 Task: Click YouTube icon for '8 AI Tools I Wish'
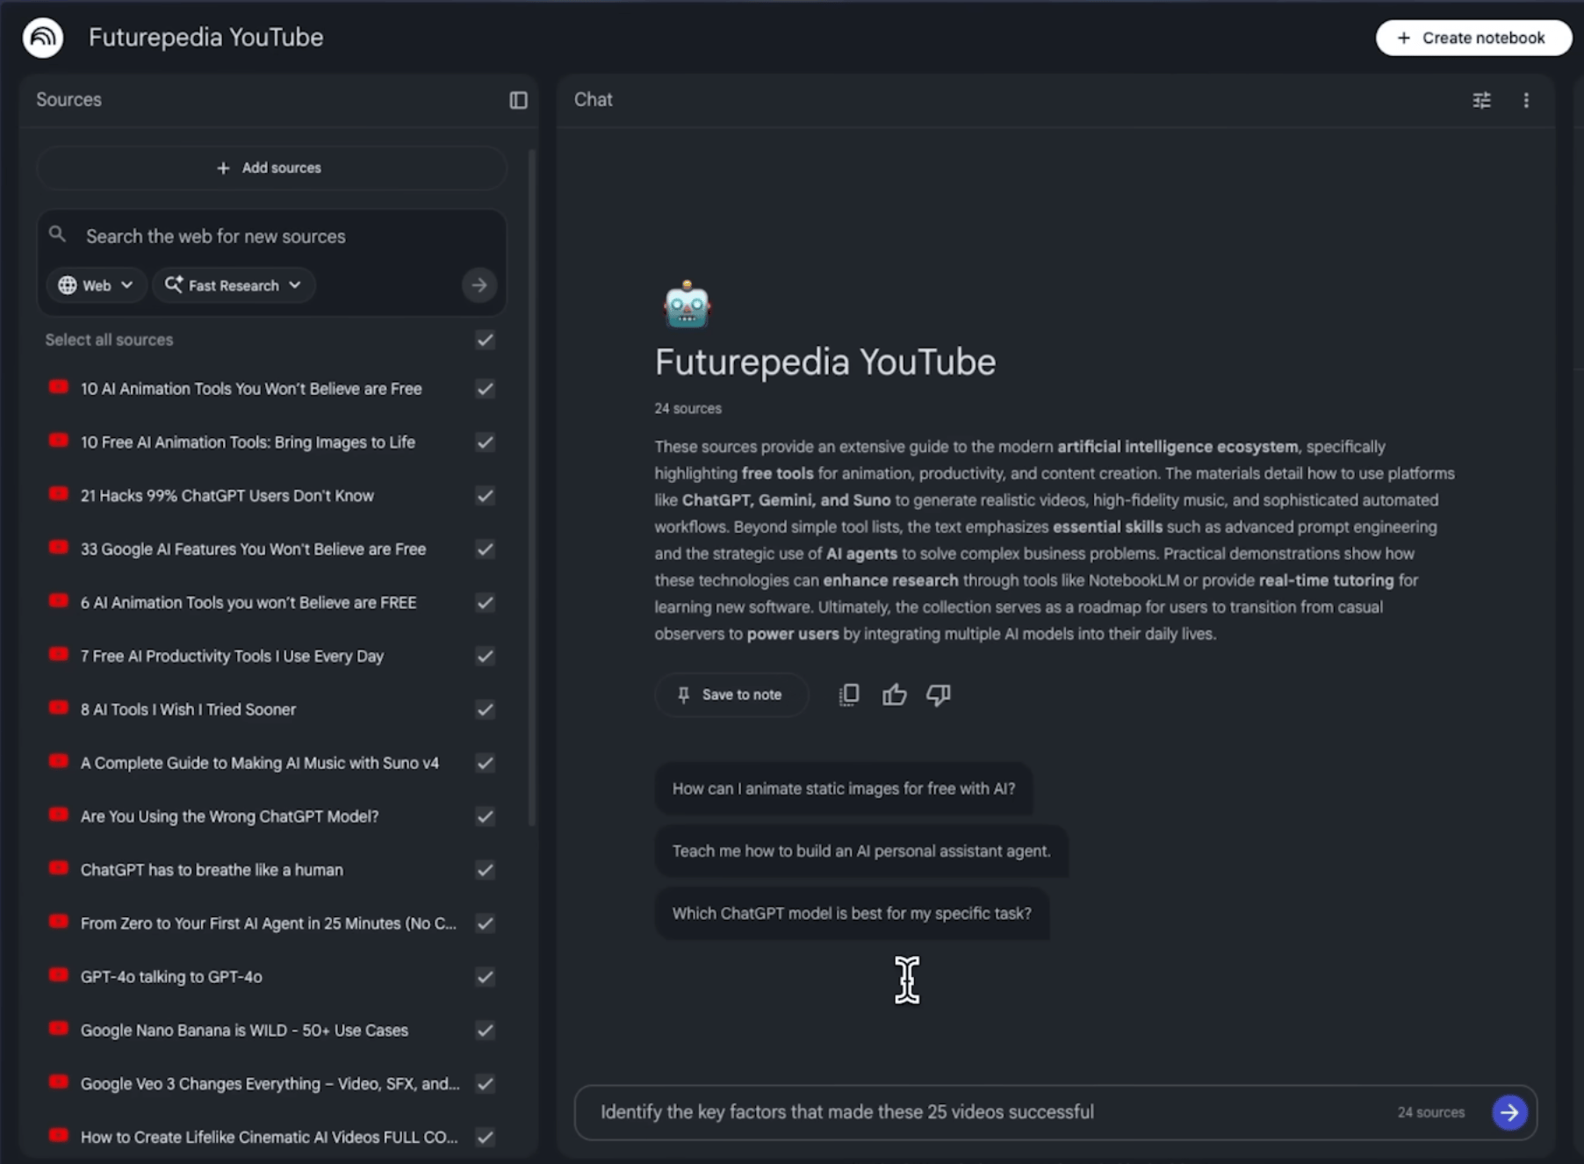(x=59, y=708)
